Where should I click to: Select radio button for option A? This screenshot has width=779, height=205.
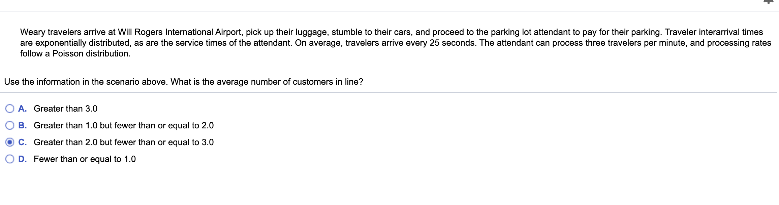click(x=10, y=109)
